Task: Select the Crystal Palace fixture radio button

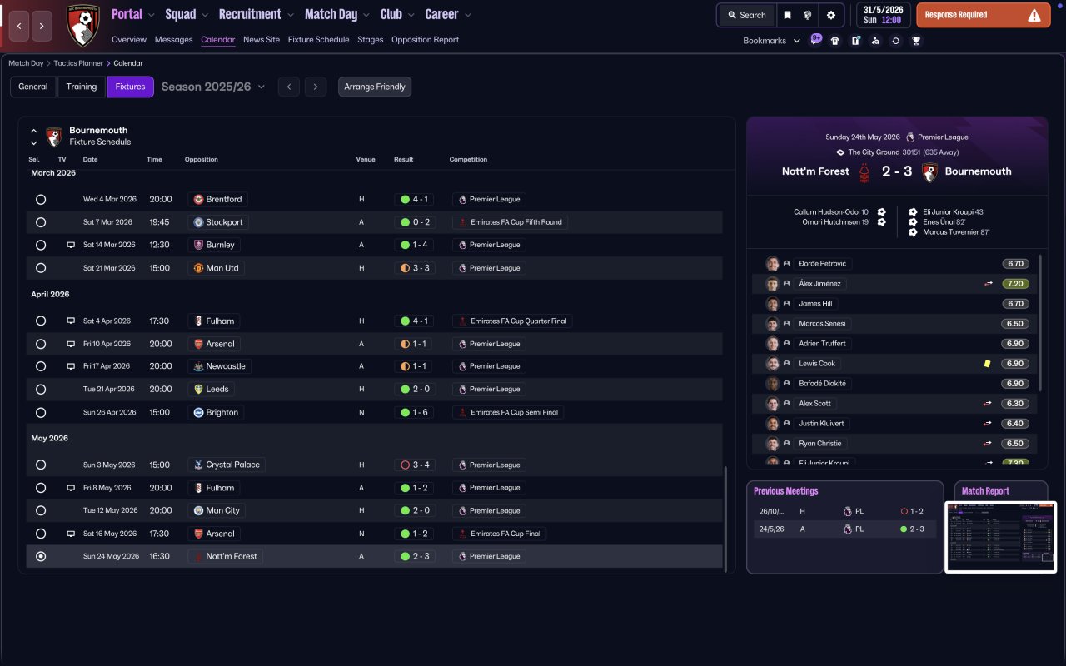Action: (x=41, y=465)
